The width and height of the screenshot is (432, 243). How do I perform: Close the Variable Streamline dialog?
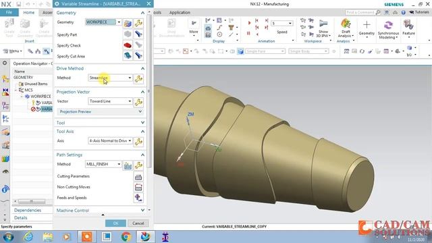[148, 3]
